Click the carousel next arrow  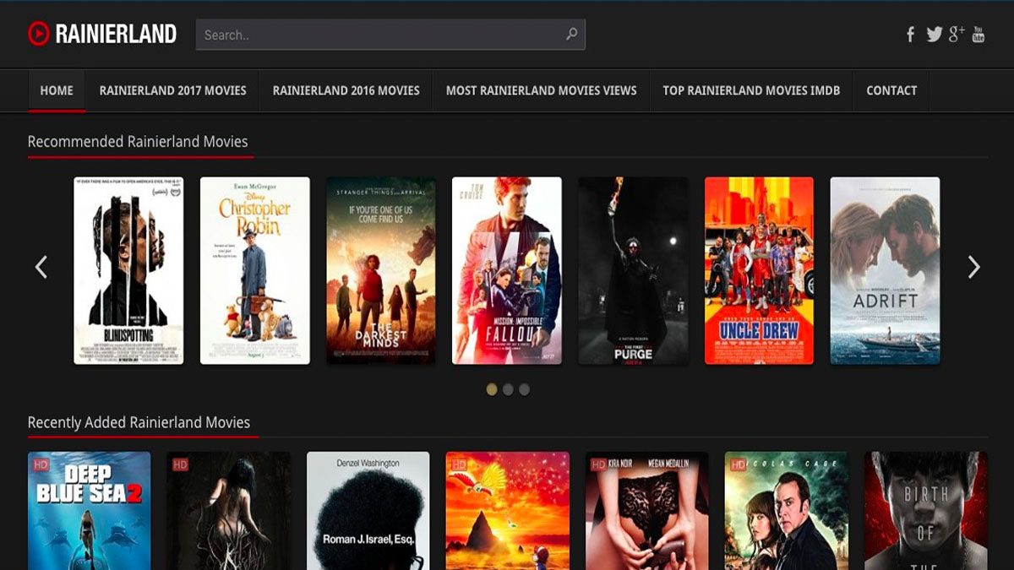973,268
